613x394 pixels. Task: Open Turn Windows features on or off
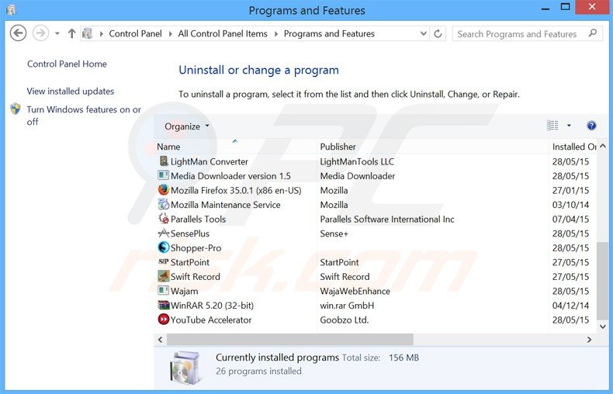point(84,116)
